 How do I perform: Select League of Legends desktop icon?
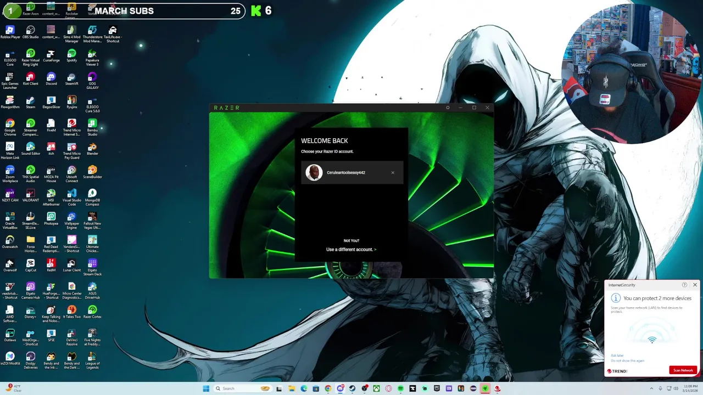(92, 361)
